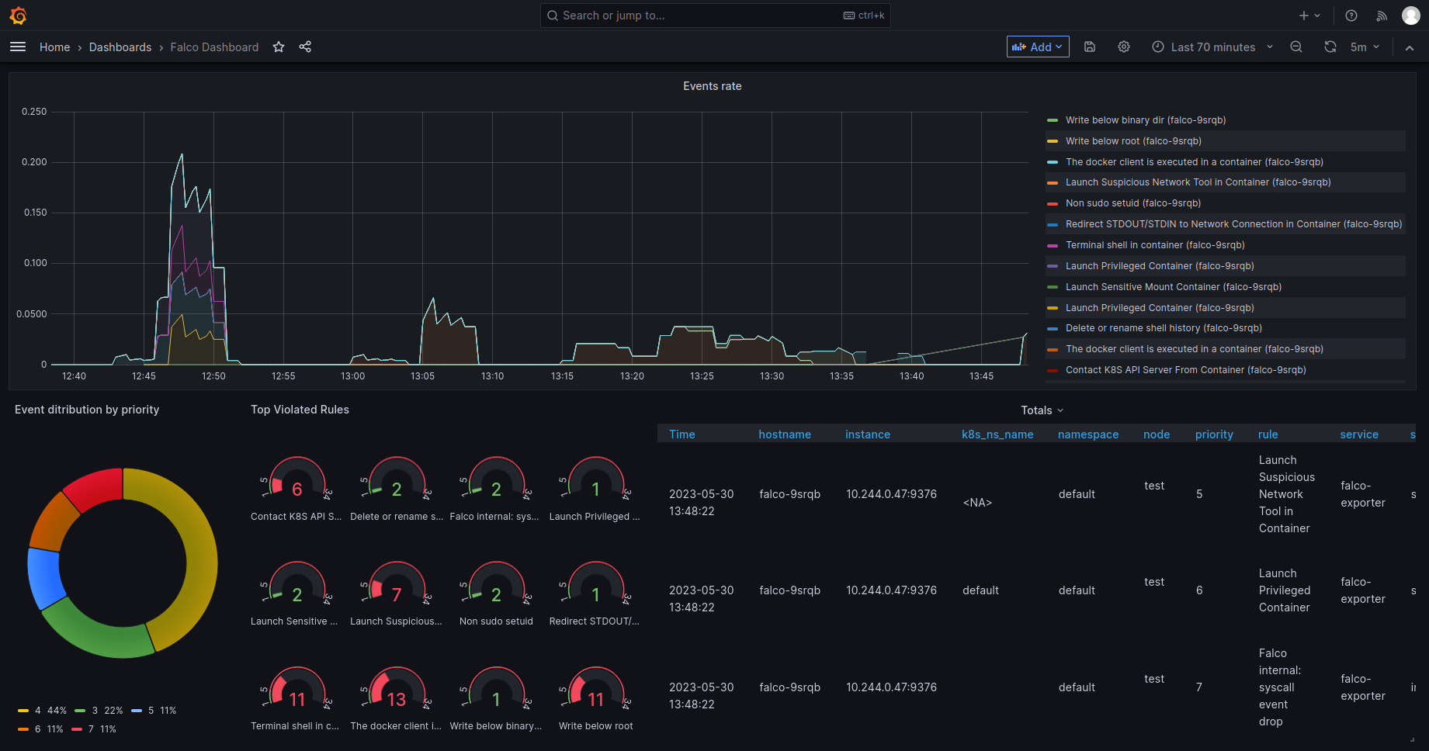The image size is (1429, 751).
Task: Share the Falco Dashboard
Action: coord(305,47)
